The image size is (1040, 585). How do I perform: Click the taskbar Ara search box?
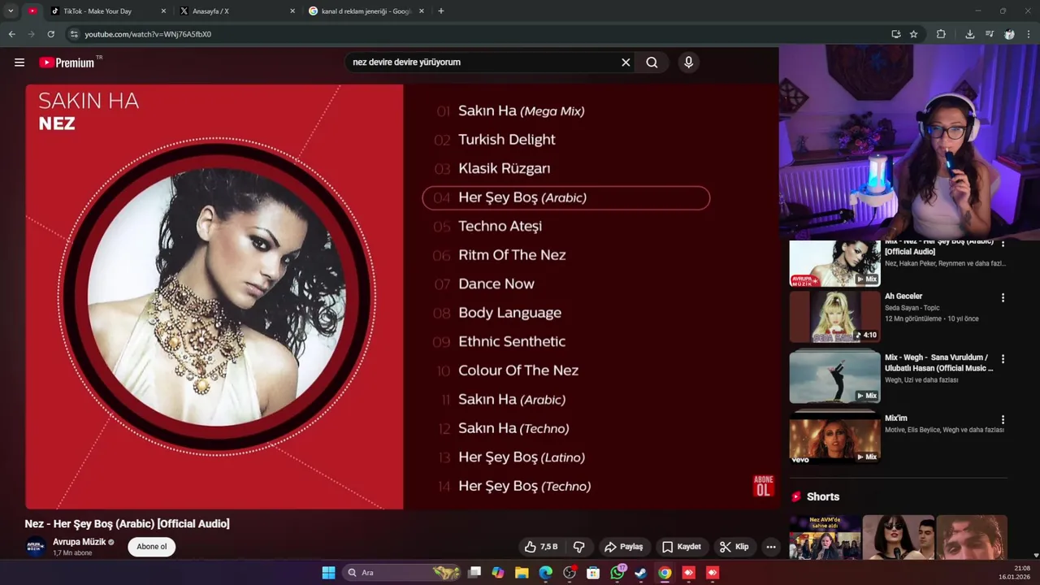click(403, 573)
